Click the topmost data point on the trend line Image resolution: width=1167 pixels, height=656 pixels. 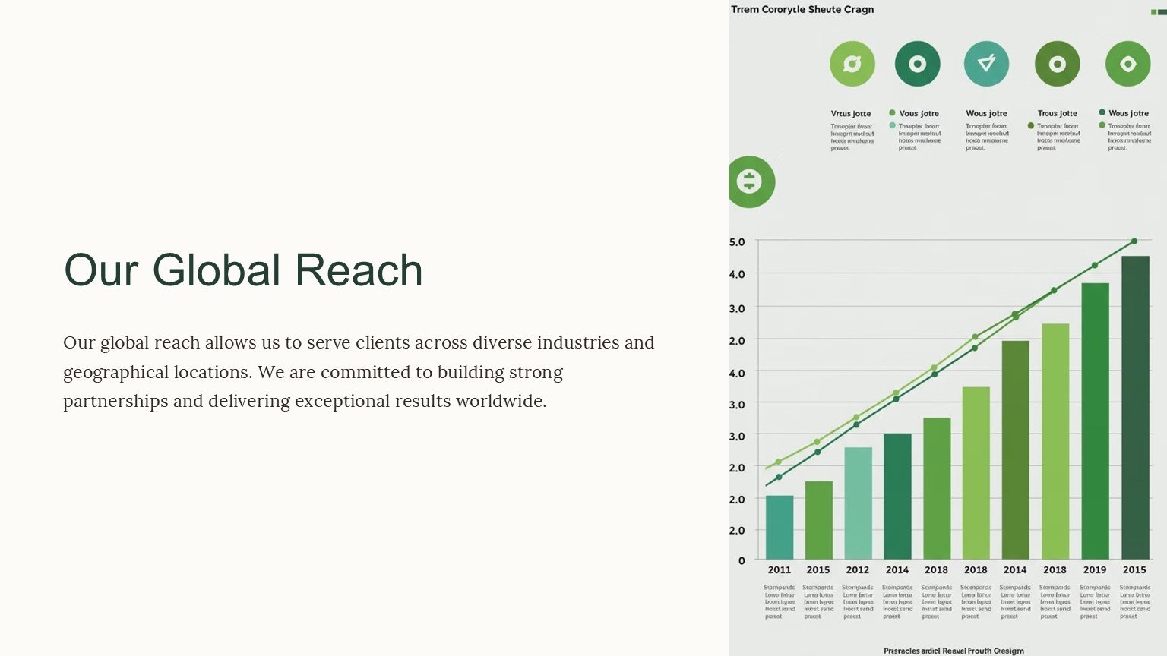click(1134, 241)
